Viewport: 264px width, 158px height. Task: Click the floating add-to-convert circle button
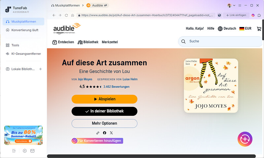245,139
